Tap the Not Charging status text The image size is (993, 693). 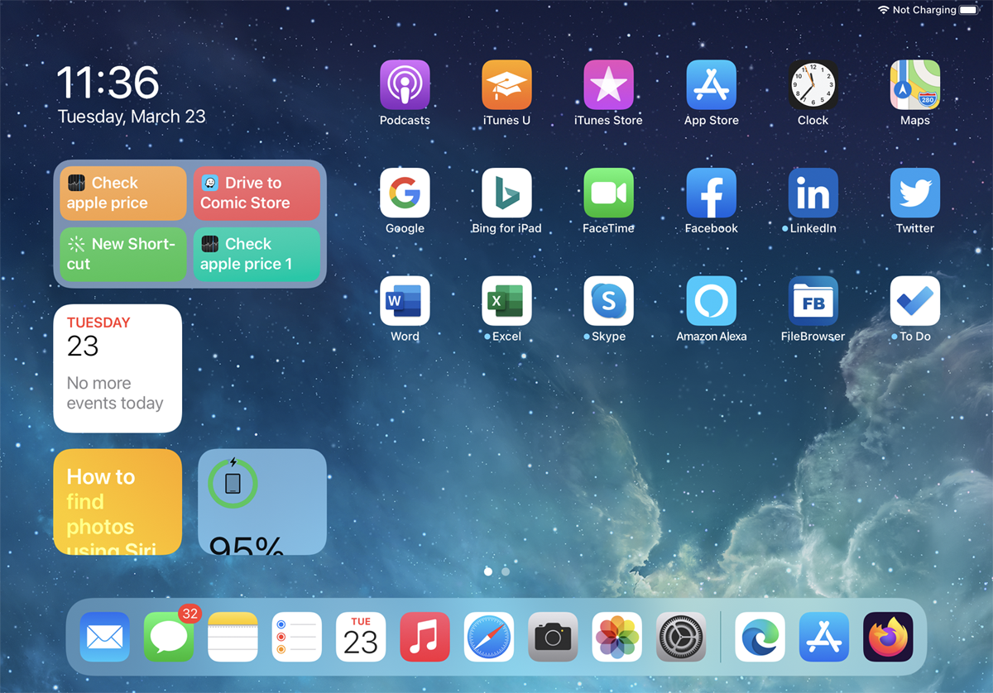click(x=924, y=10)
